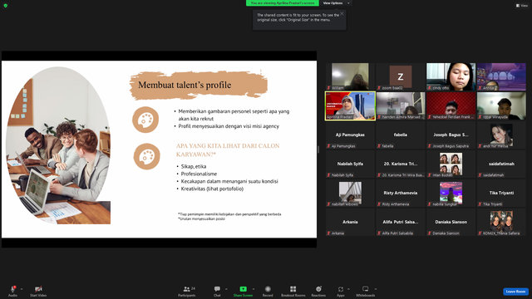Open the Chat panel
This screenshot has height=299, width=532.
217,291
